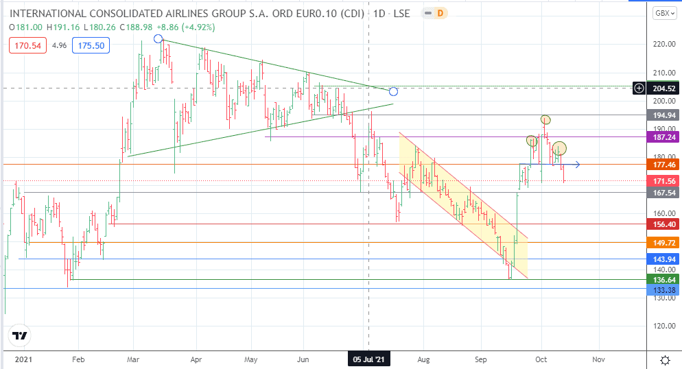
Task: Click the buy price 175.50 button
Action: point(91,45)
